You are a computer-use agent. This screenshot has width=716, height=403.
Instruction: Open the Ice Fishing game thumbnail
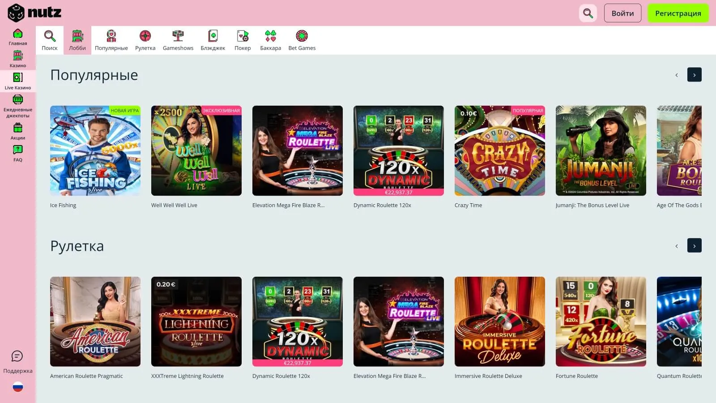pos(95,150)
